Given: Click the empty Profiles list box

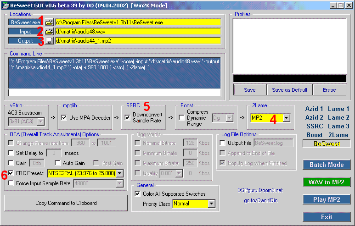Looking at the screenshot, I should click(x=290, y=46).
